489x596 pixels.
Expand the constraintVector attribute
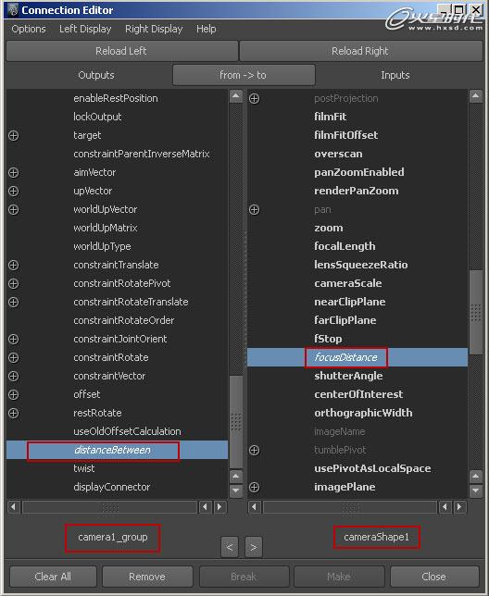pyautogui.click(x=13, y=377)
